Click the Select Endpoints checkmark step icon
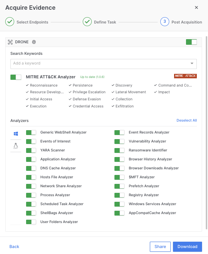The height and width of the screenshot is (254, 208). tap(10, 22)
